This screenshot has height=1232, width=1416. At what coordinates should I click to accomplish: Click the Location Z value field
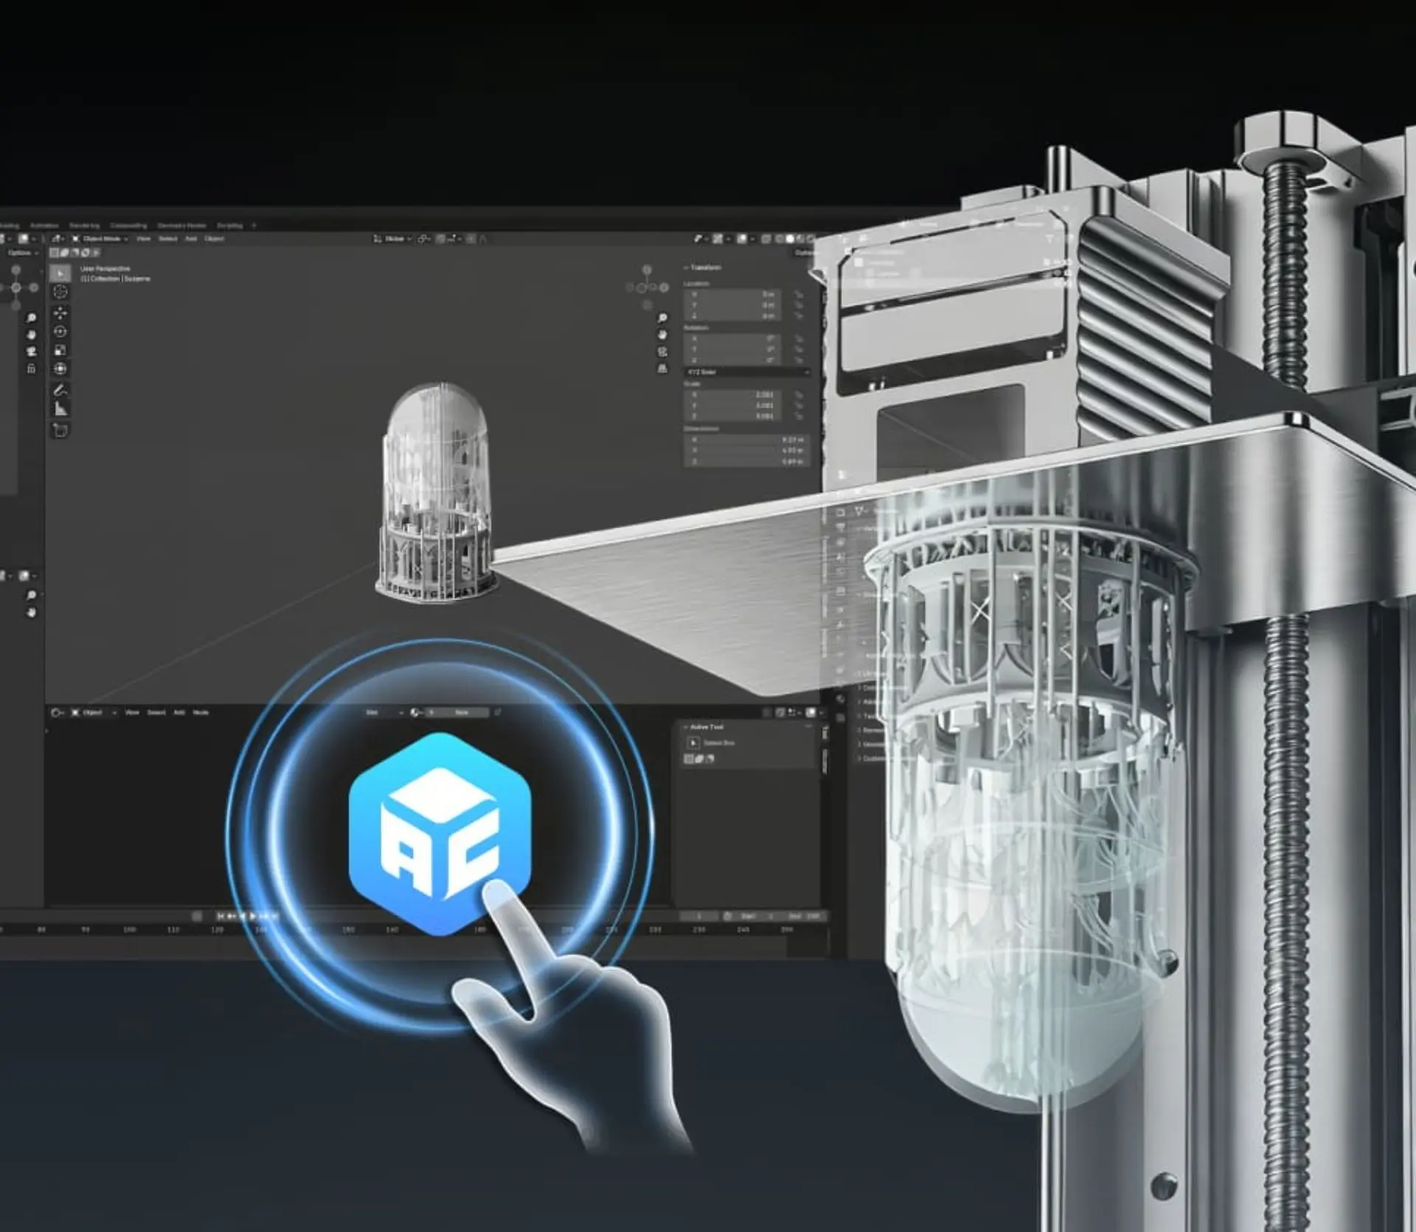(729, 316)
